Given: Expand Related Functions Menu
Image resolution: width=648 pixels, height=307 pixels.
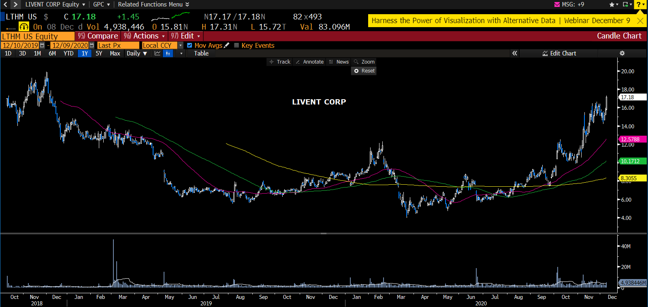Looking at the screenshot, I should pos(153,4).
